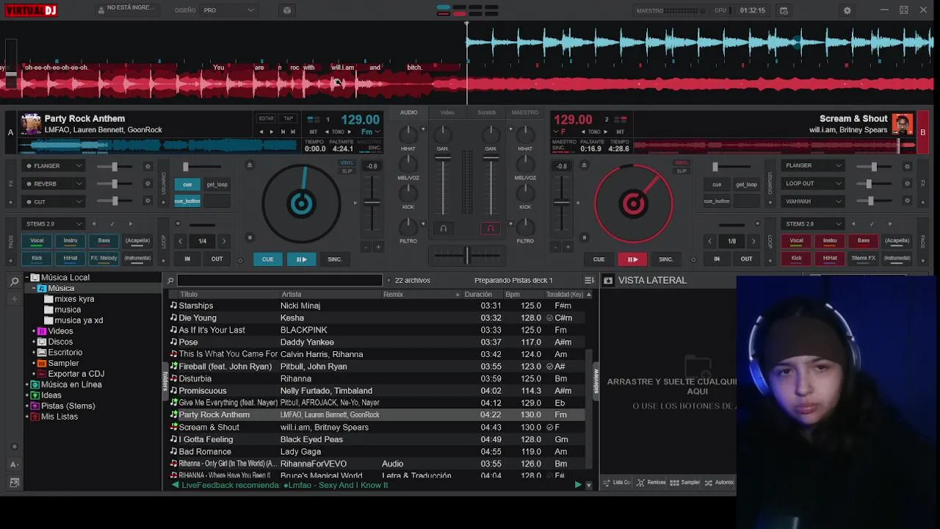Click Scream & Shout album cover thumbnail
940x529 pixels.
(903, 123)
